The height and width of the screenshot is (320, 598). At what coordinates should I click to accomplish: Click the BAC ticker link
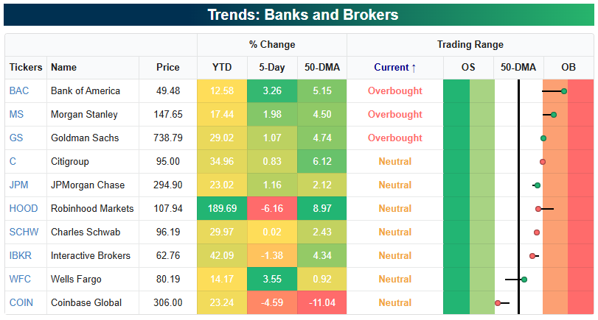tap(18, 91)
